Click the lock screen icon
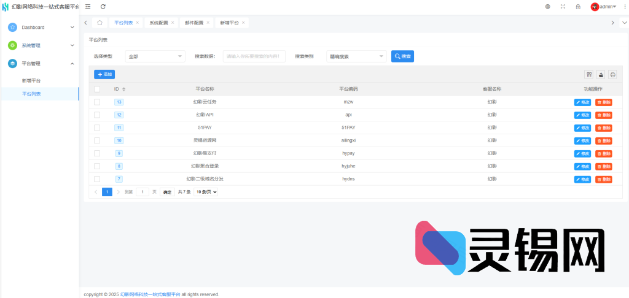The image size is (629, 298). (x=578, y=7)
